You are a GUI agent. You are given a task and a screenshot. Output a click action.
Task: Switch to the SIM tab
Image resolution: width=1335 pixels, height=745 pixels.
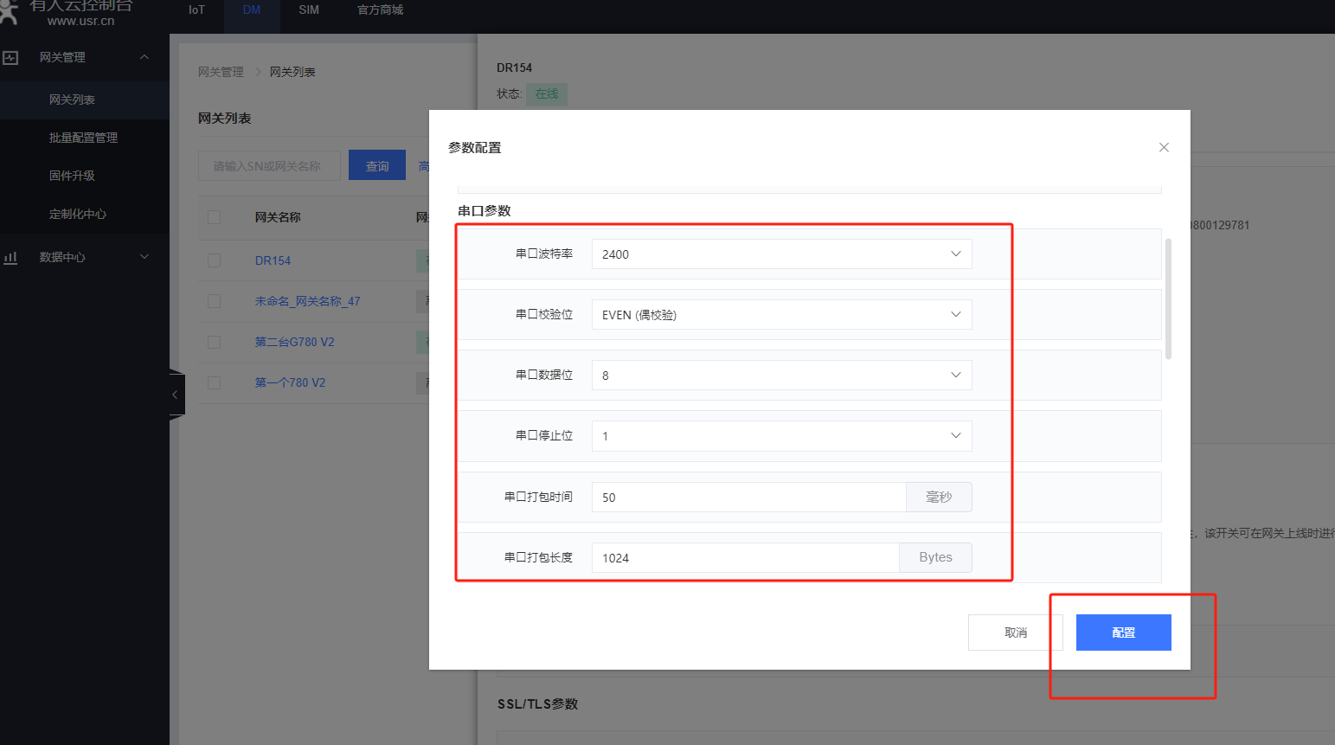309,10
